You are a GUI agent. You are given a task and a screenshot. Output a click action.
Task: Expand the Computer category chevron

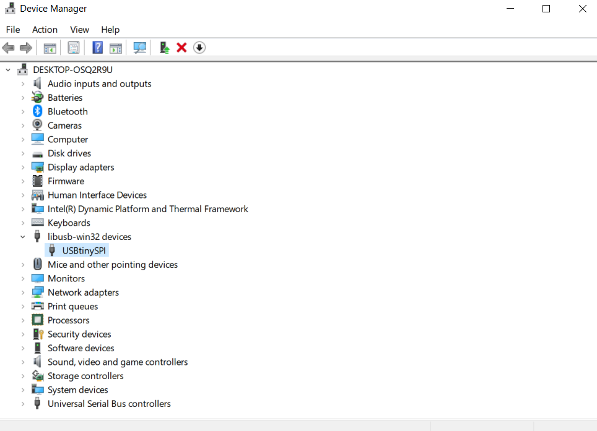tap(23, 140)
